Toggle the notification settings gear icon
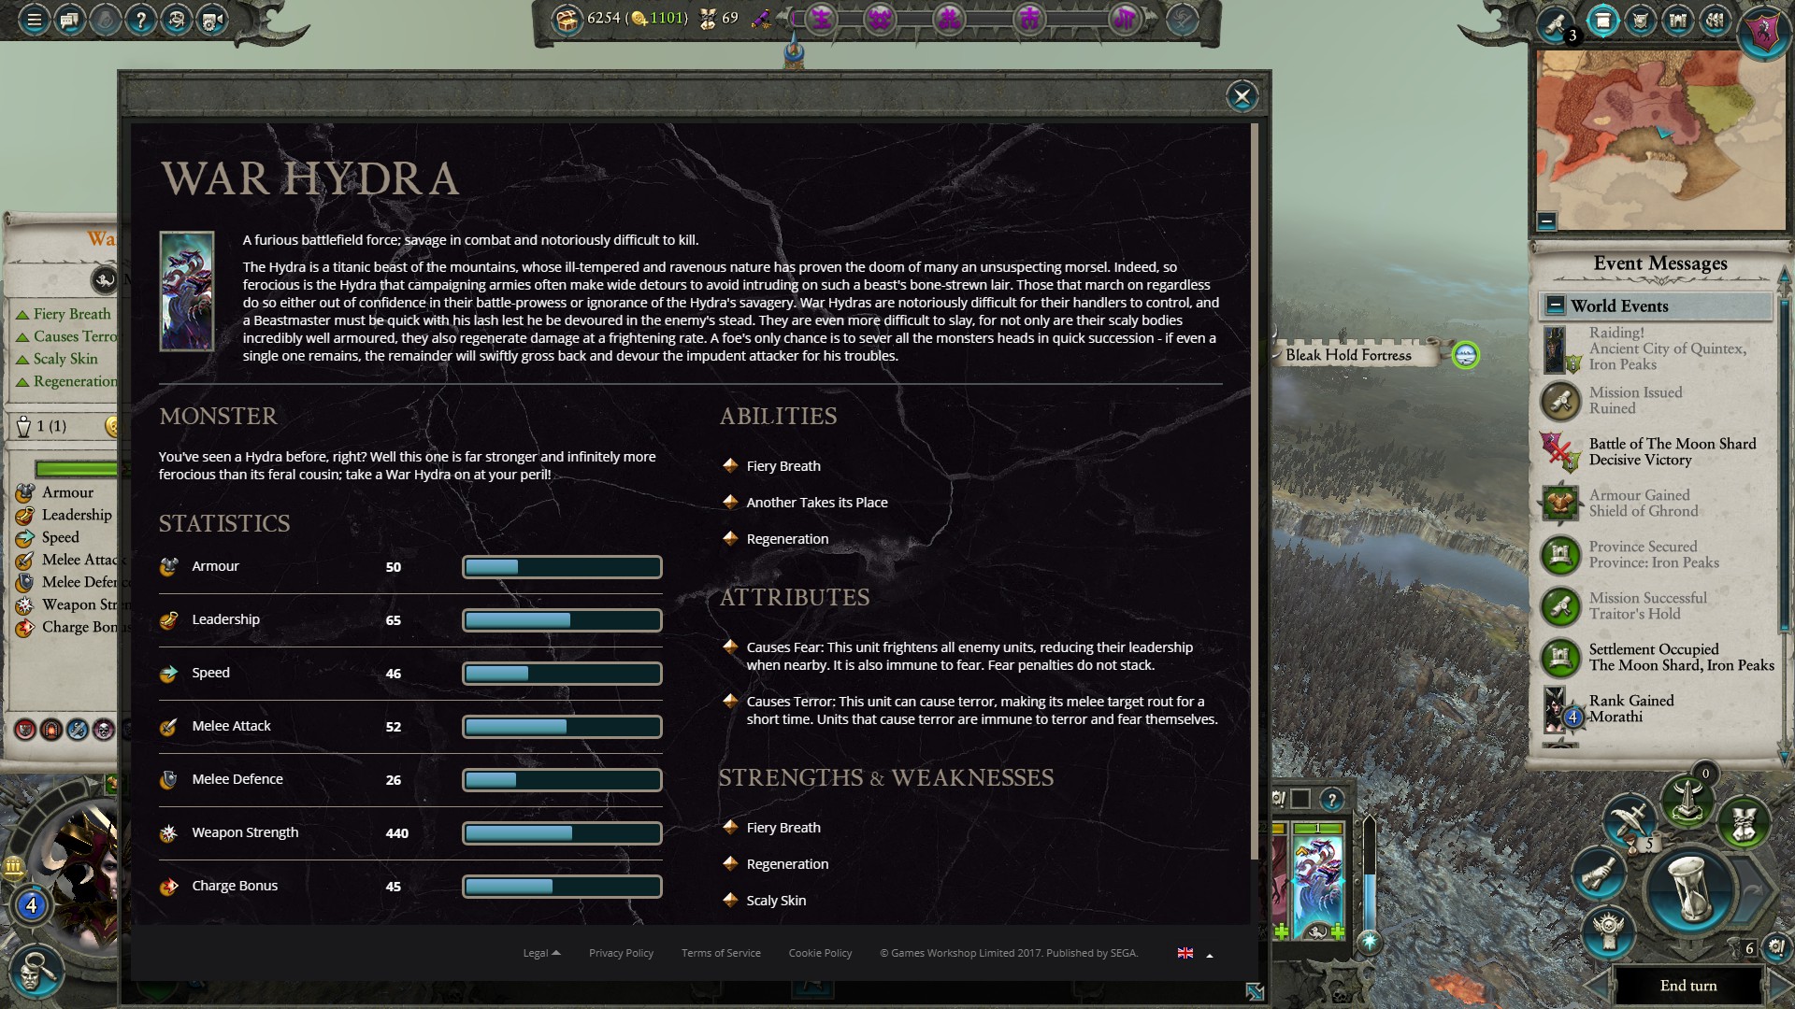 [1776, 948]
